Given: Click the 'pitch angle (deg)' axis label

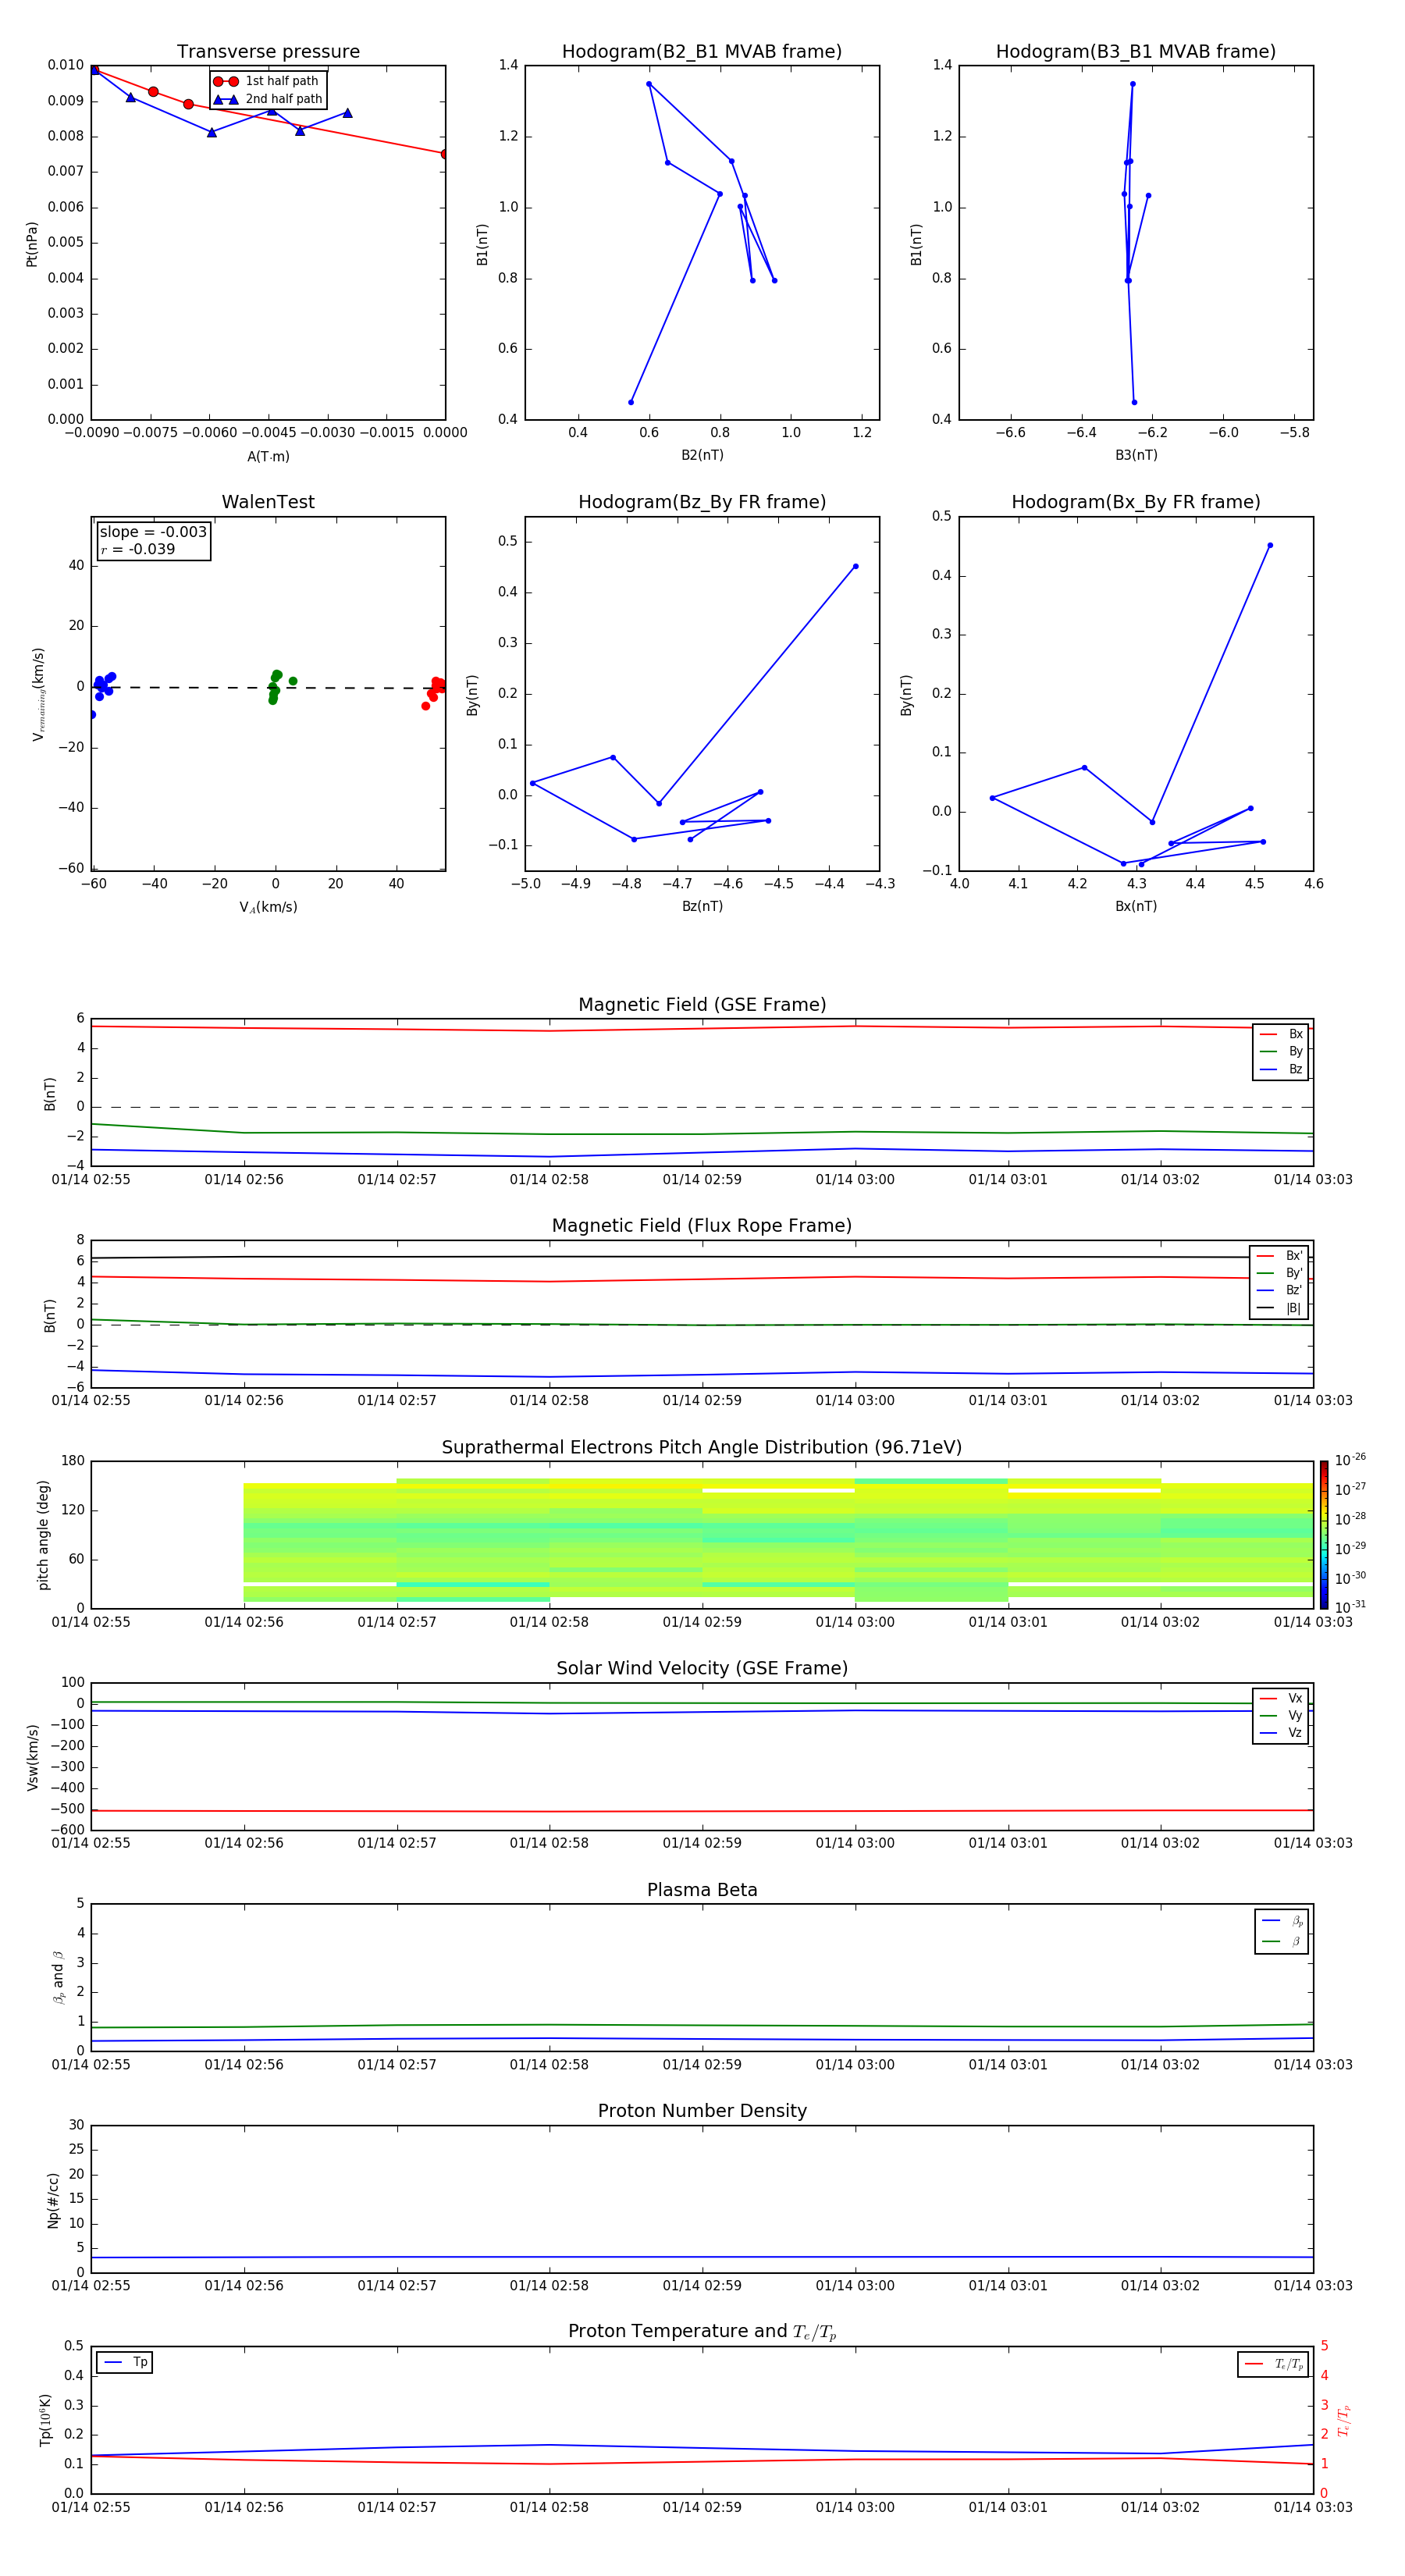Looking at the screenshot, I should click(43, 1535).
